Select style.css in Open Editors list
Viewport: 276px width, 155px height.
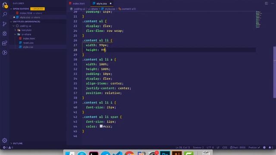coord(25,17)
